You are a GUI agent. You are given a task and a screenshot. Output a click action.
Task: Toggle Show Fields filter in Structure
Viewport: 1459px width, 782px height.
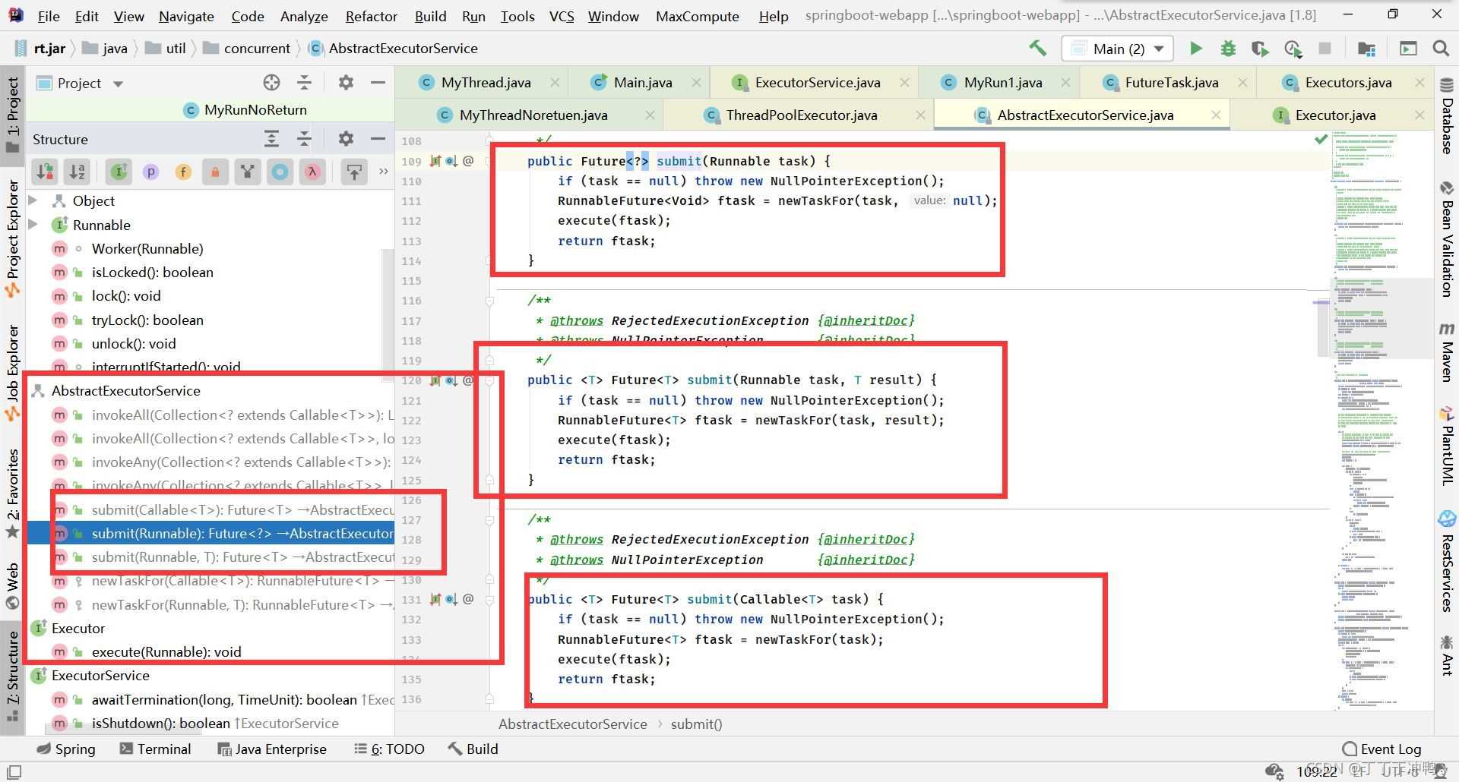coord(183,172)
